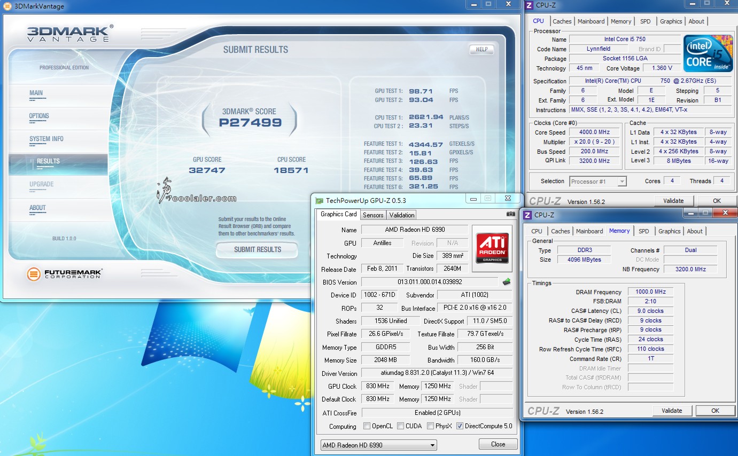738x456 pixels.
Task: Click the ATI Radeon Graphics logo
Action: (492, 248)
